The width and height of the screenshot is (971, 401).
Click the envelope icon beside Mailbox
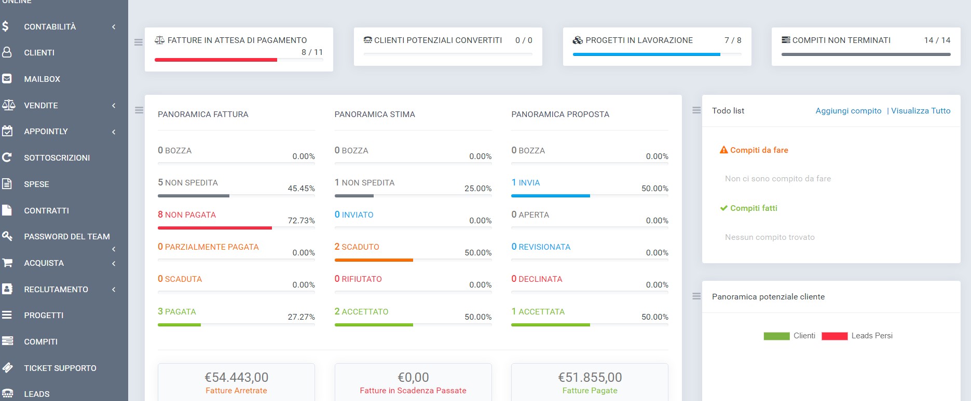[7, 79]
